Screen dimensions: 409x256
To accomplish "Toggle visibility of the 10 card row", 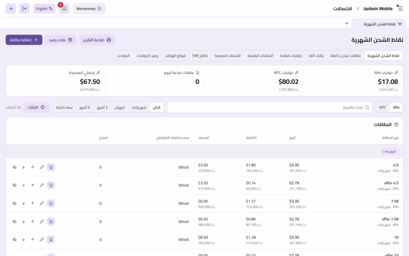I will coord(14,240).
